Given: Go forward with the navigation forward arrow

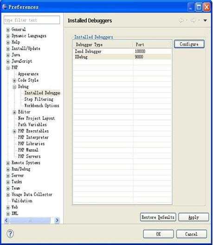Looking at the screenshot, I should coord(193,20).
